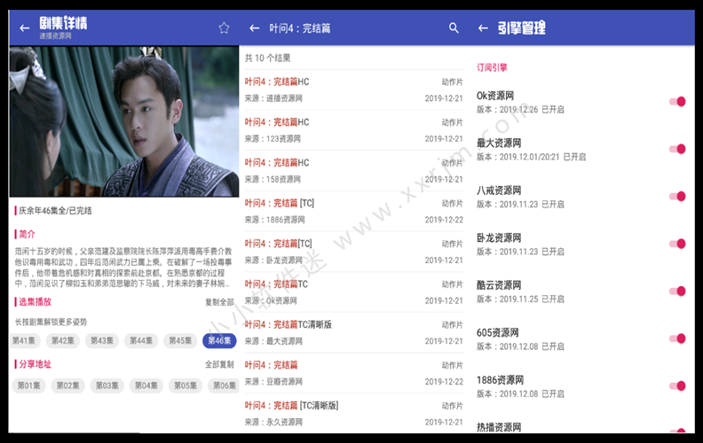
Task: Share episode 第04集 address
Action: 146,385
